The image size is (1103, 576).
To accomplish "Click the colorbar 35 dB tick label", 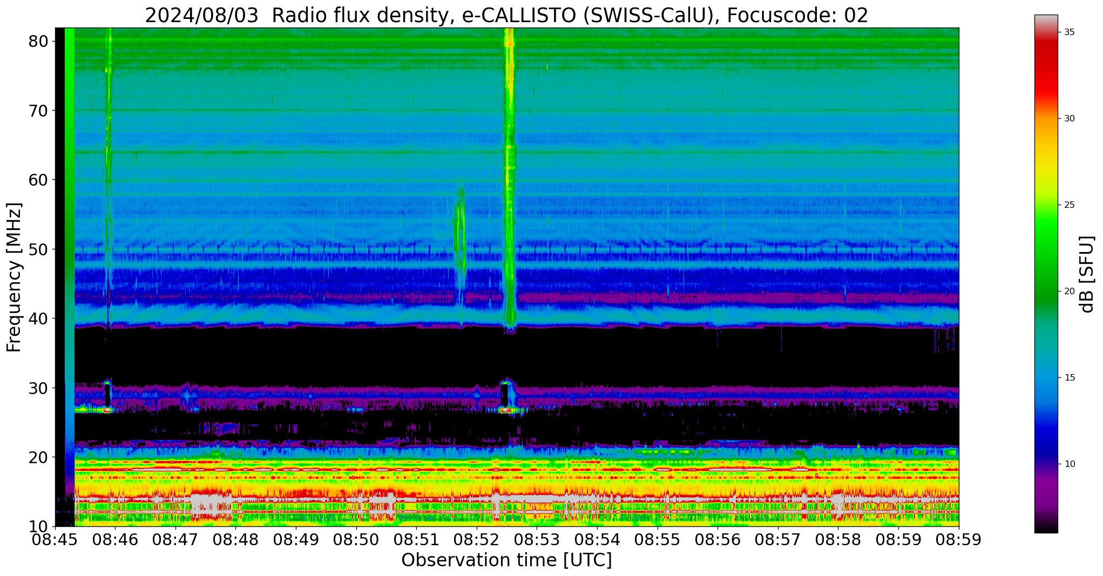I will [x=1069, y=32].
